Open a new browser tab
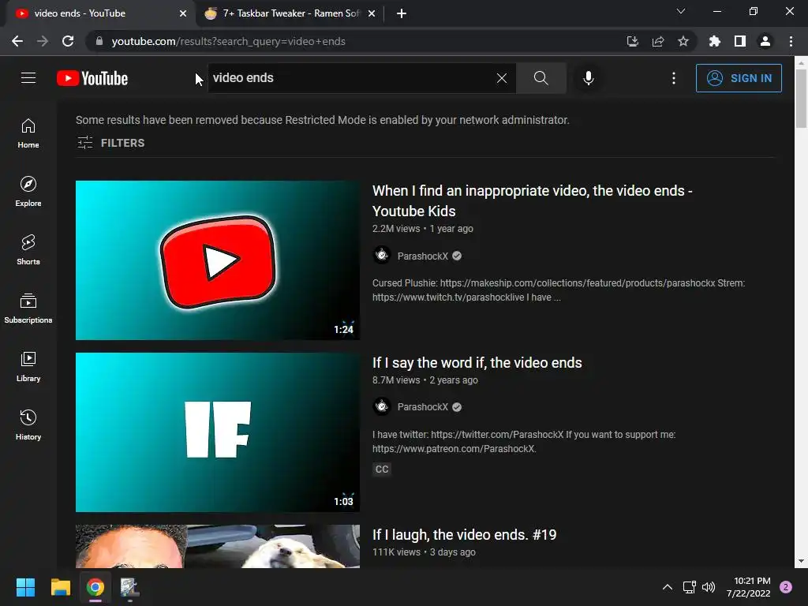 (402, 13)
